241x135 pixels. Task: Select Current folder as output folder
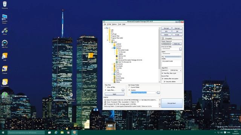(129, 87)
